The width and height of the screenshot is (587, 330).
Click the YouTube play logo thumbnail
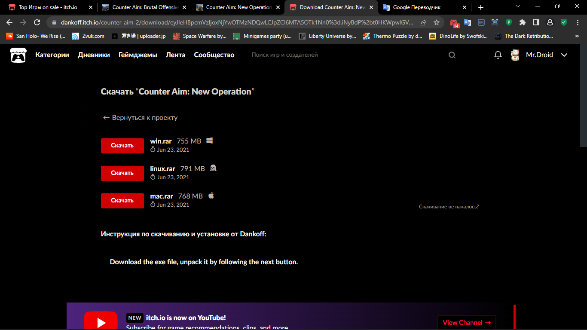pyautogui.click(x=101, y=321)
